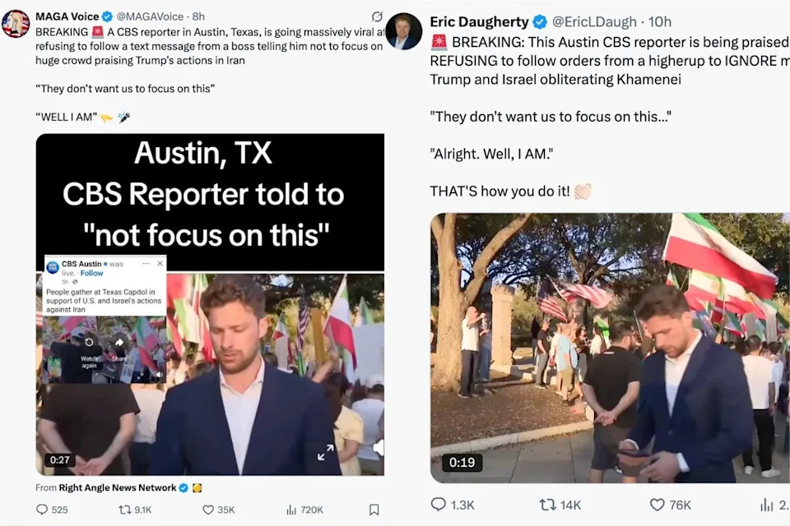View analytics showing 720K views
Image resolution: width=790 pixels, height=526 pixels.
point(304,510)
